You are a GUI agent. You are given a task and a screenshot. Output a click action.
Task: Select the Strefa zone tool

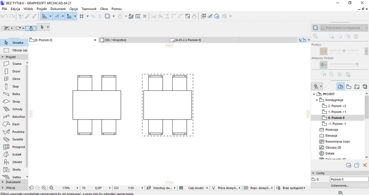tap(13, 169)
